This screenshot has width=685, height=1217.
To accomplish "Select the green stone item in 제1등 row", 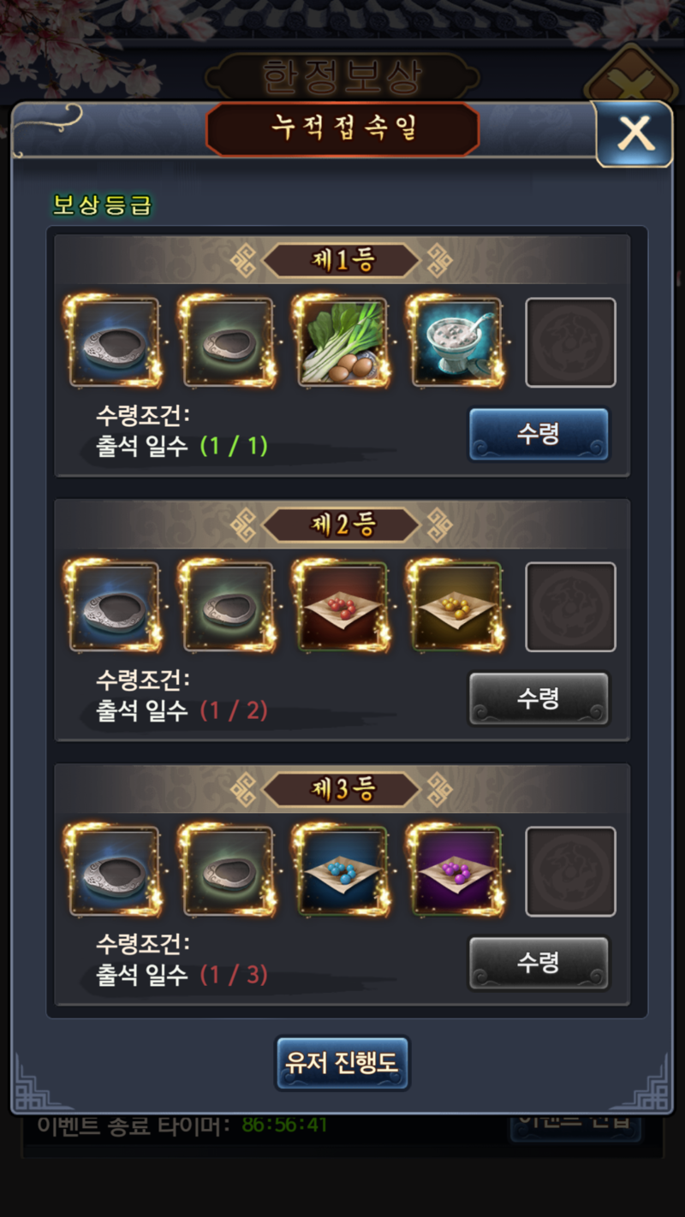I will tap(228, 342).
